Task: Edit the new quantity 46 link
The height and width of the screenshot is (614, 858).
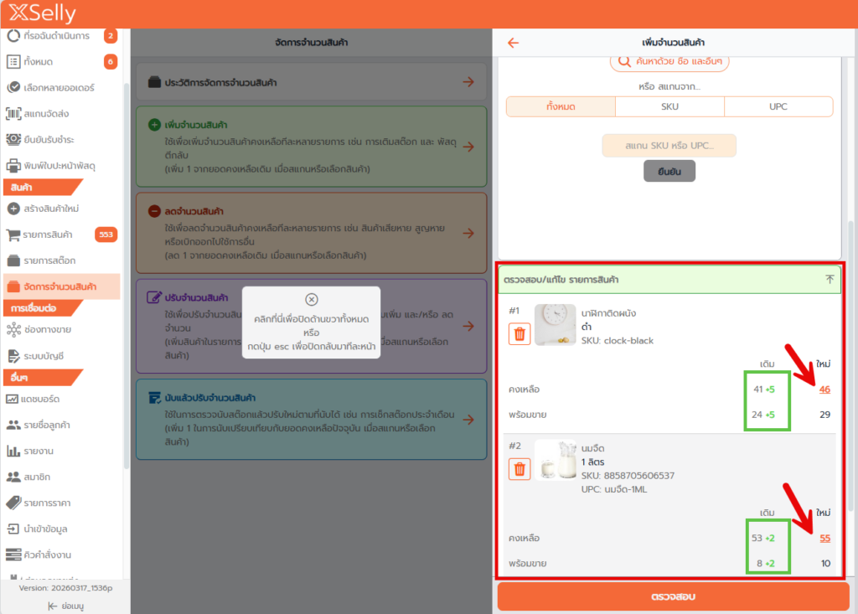Action: coord(824,390)
